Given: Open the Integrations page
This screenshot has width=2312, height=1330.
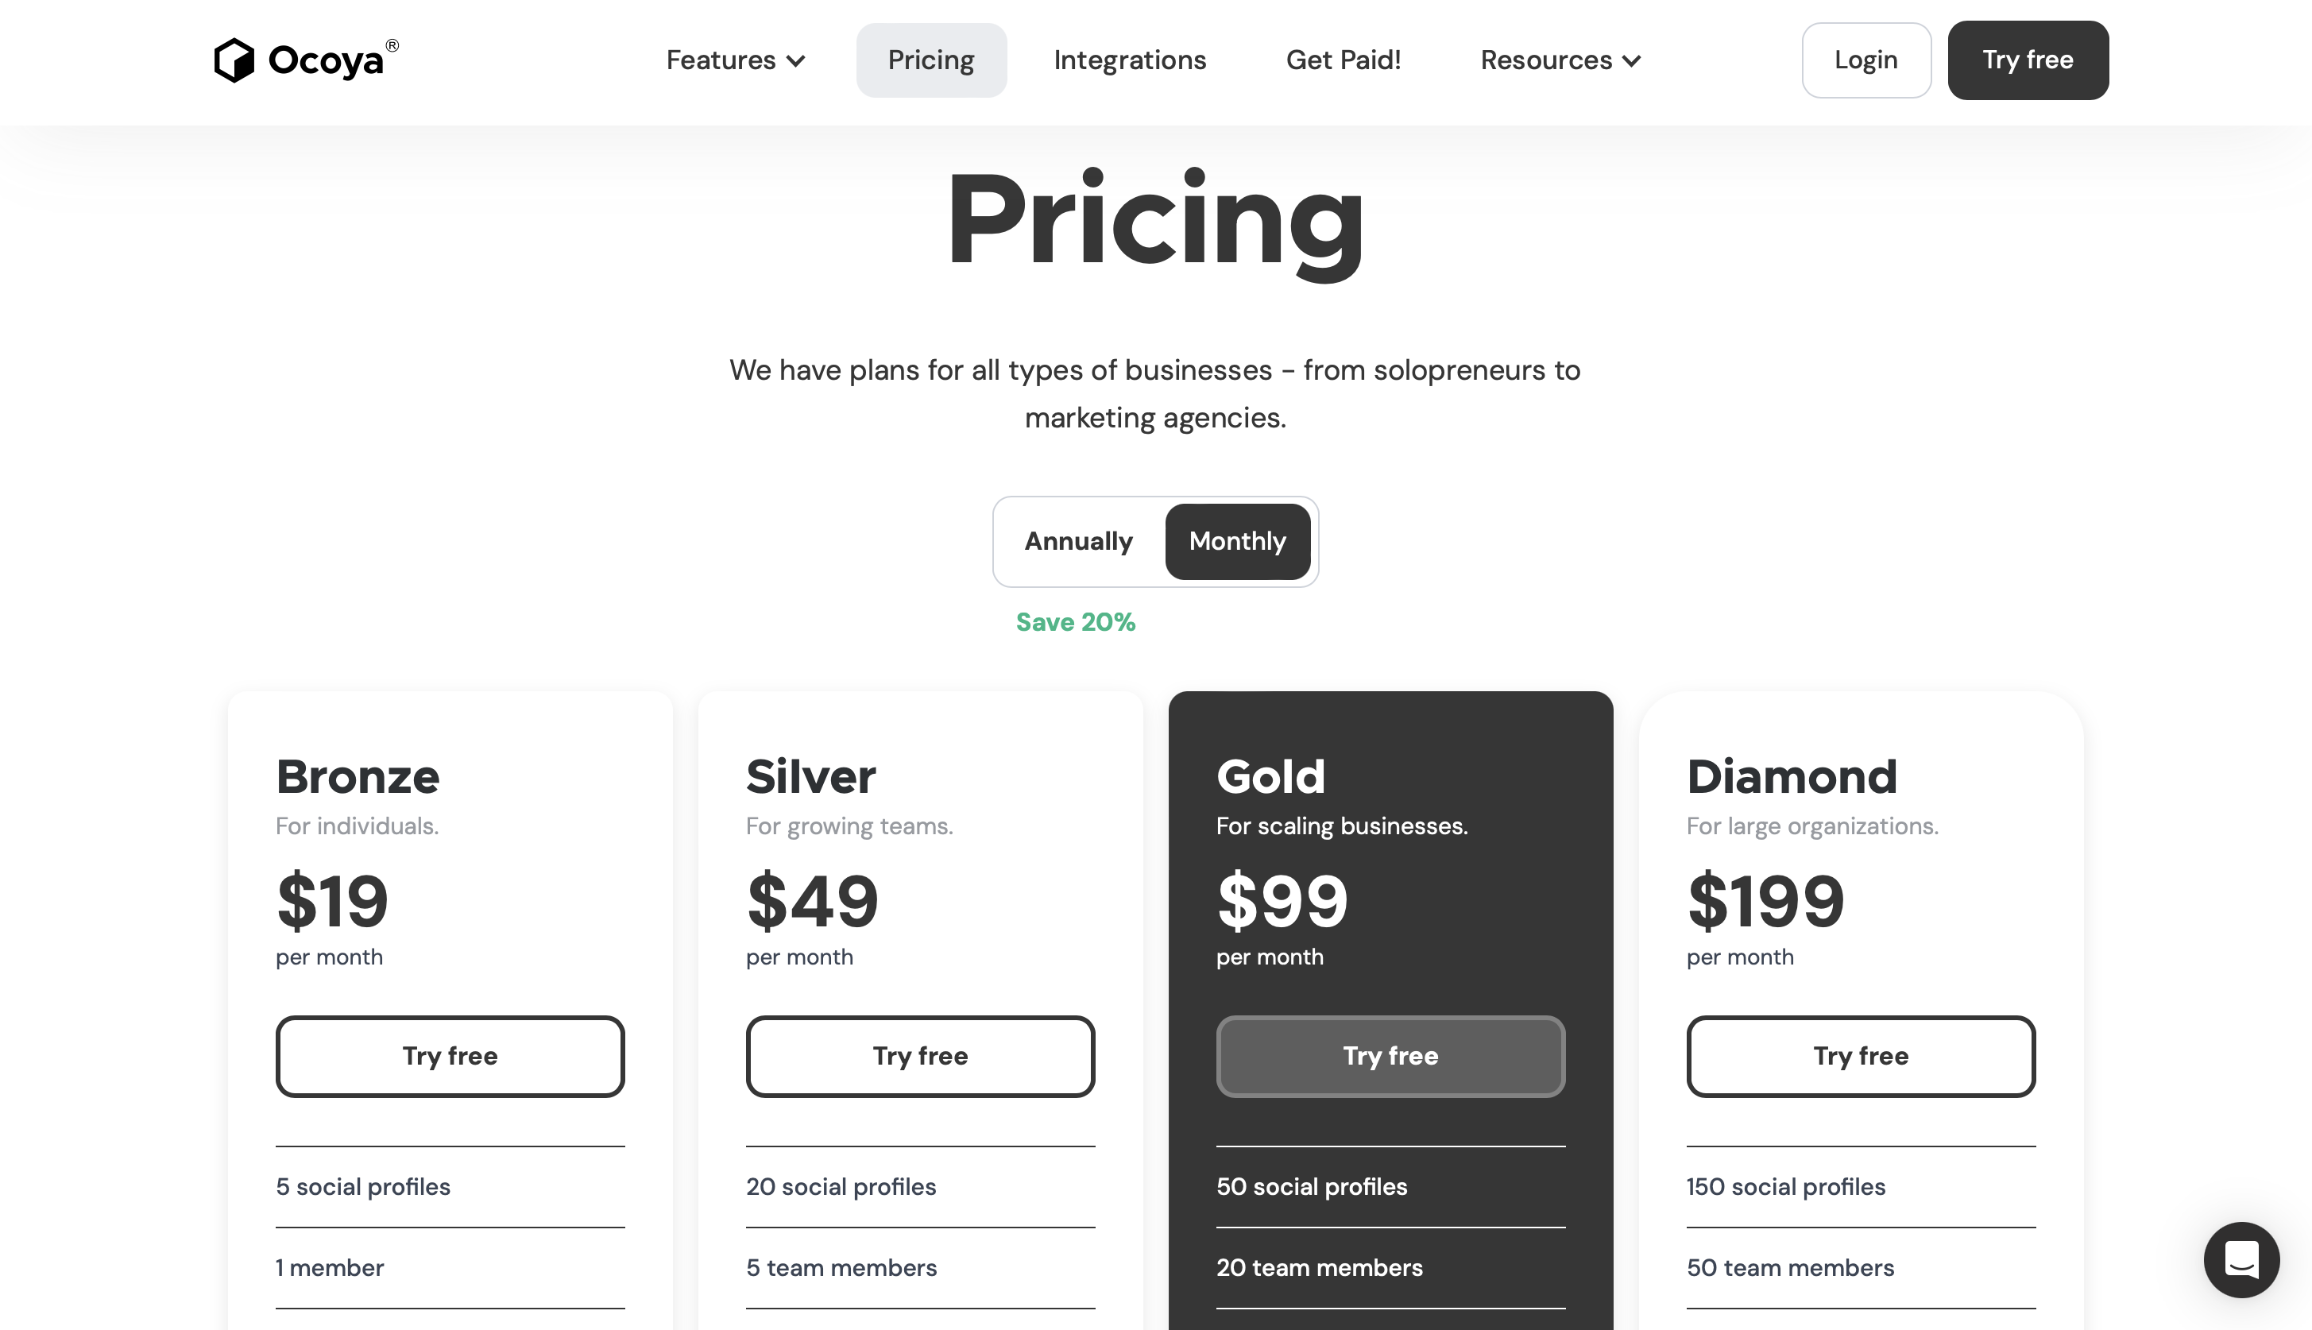Looking at the screenshot, I should click(1129, 60).
